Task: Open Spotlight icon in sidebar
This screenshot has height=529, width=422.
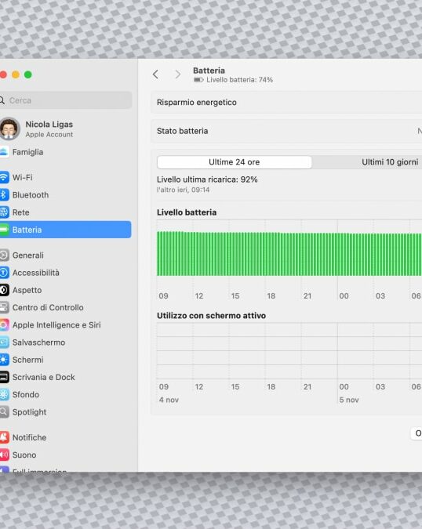Action: point(4,412)
